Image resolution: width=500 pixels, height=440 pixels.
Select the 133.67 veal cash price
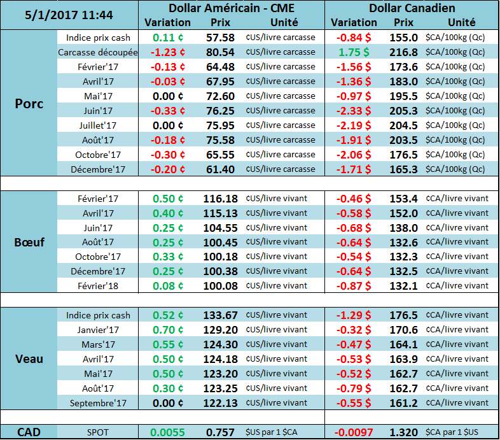coord(220,315)
